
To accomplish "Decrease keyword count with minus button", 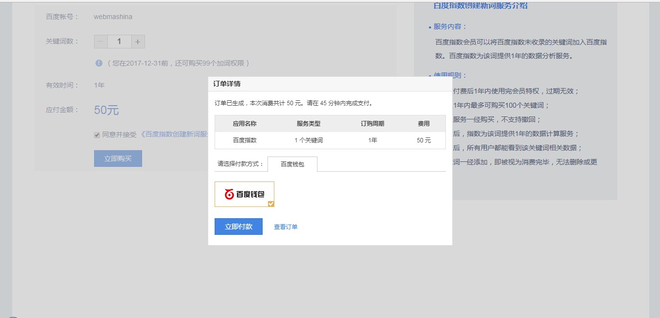I will 100,42.
